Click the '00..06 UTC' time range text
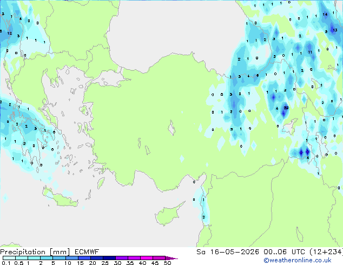The height and width of the screenshot is (265, 343). (x=284, y=252)
